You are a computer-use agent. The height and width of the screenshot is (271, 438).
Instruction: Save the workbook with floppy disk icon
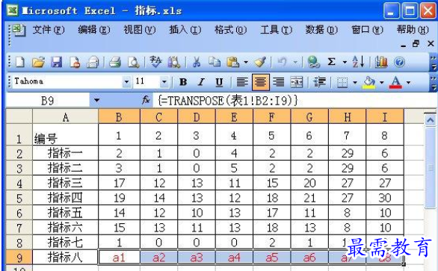click(56, 62)
